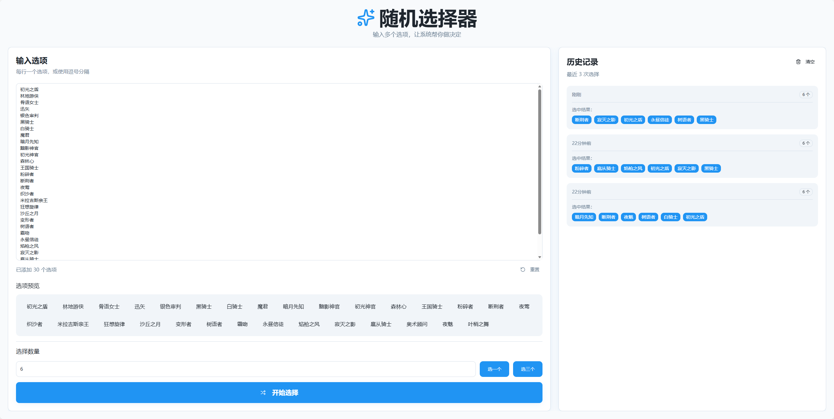
Task: Click the 米拉吉斯亲王 preview chip
Action: (73, 324)
